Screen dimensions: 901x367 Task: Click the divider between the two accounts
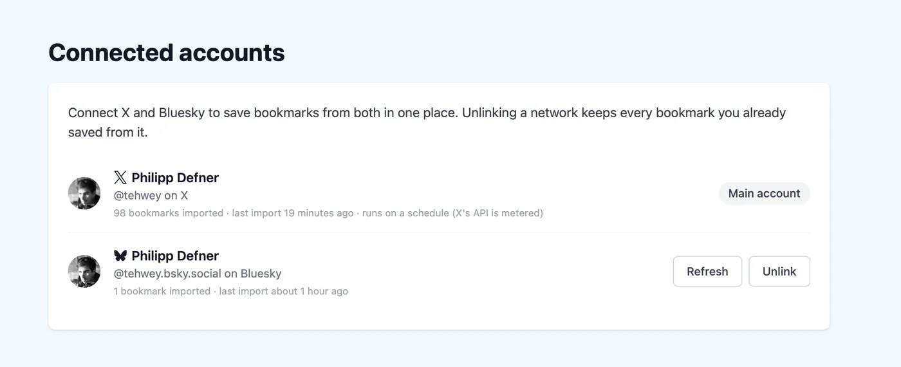point(439,232)
